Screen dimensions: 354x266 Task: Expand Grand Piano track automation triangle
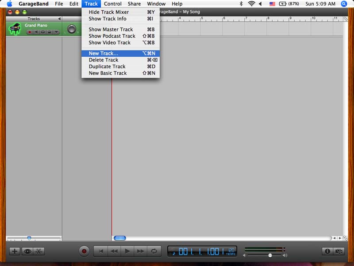[56, 32]
